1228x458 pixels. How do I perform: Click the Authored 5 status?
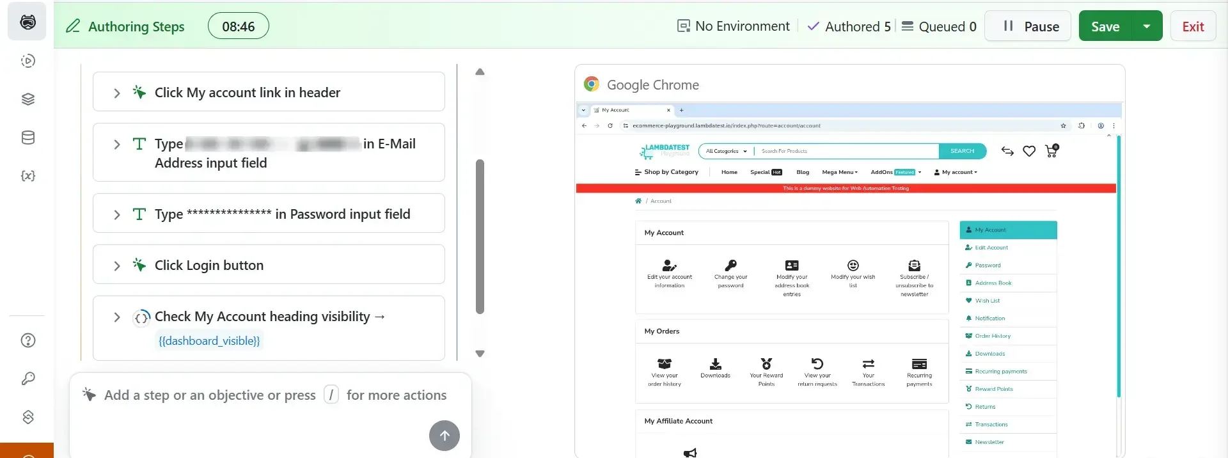[x=849, y=26]
